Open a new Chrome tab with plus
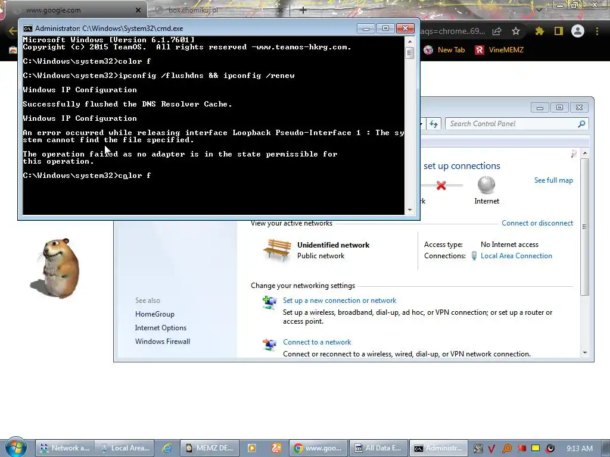 (303, 10)
